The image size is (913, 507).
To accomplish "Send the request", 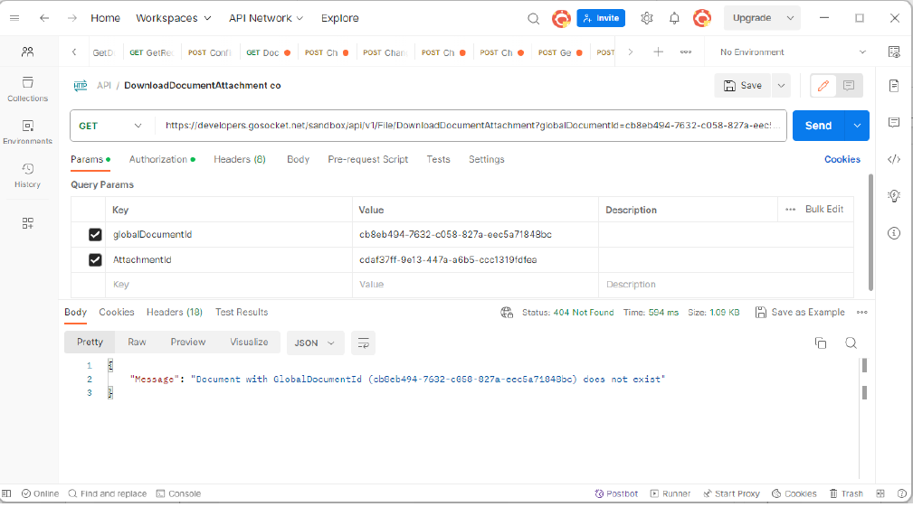I will (x=818, y=126).
